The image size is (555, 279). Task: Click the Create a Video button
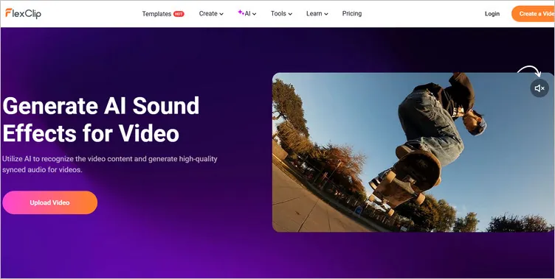pyautogui.click(x=533, y=14)
